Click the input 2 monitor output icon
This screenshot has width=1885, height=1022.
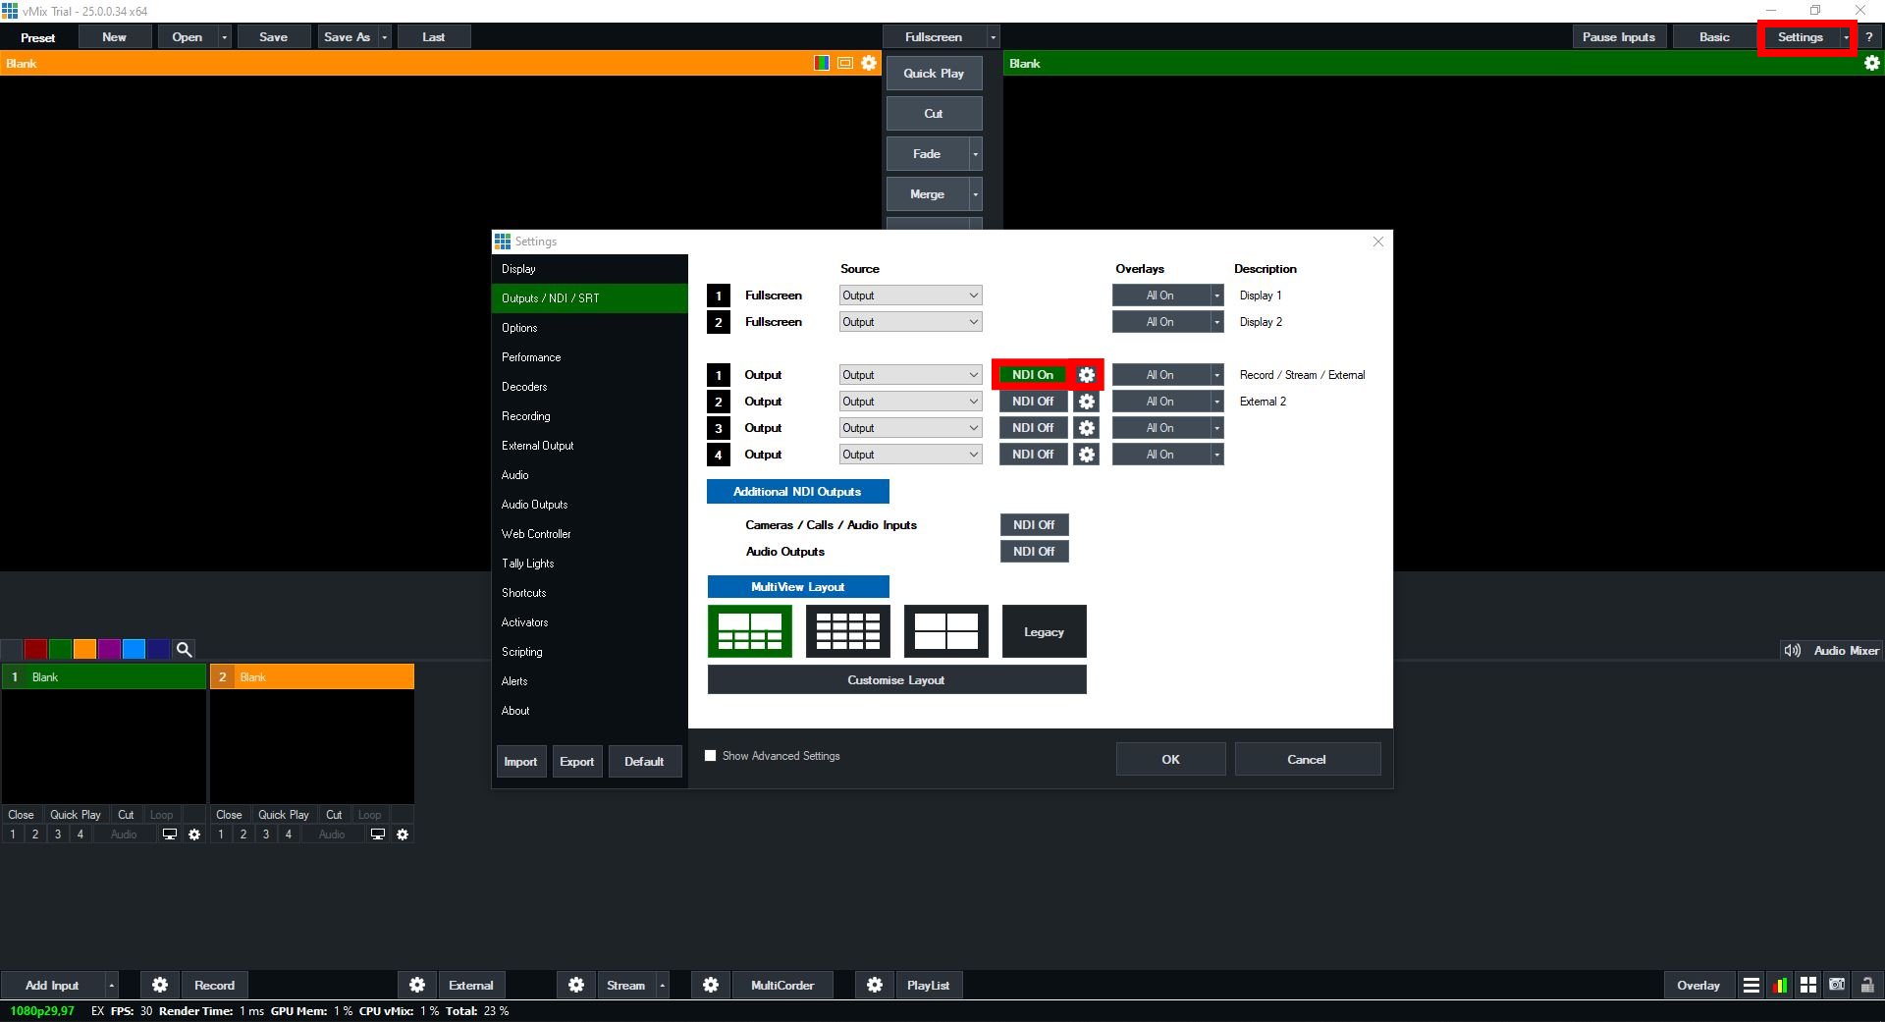[378, 834]
